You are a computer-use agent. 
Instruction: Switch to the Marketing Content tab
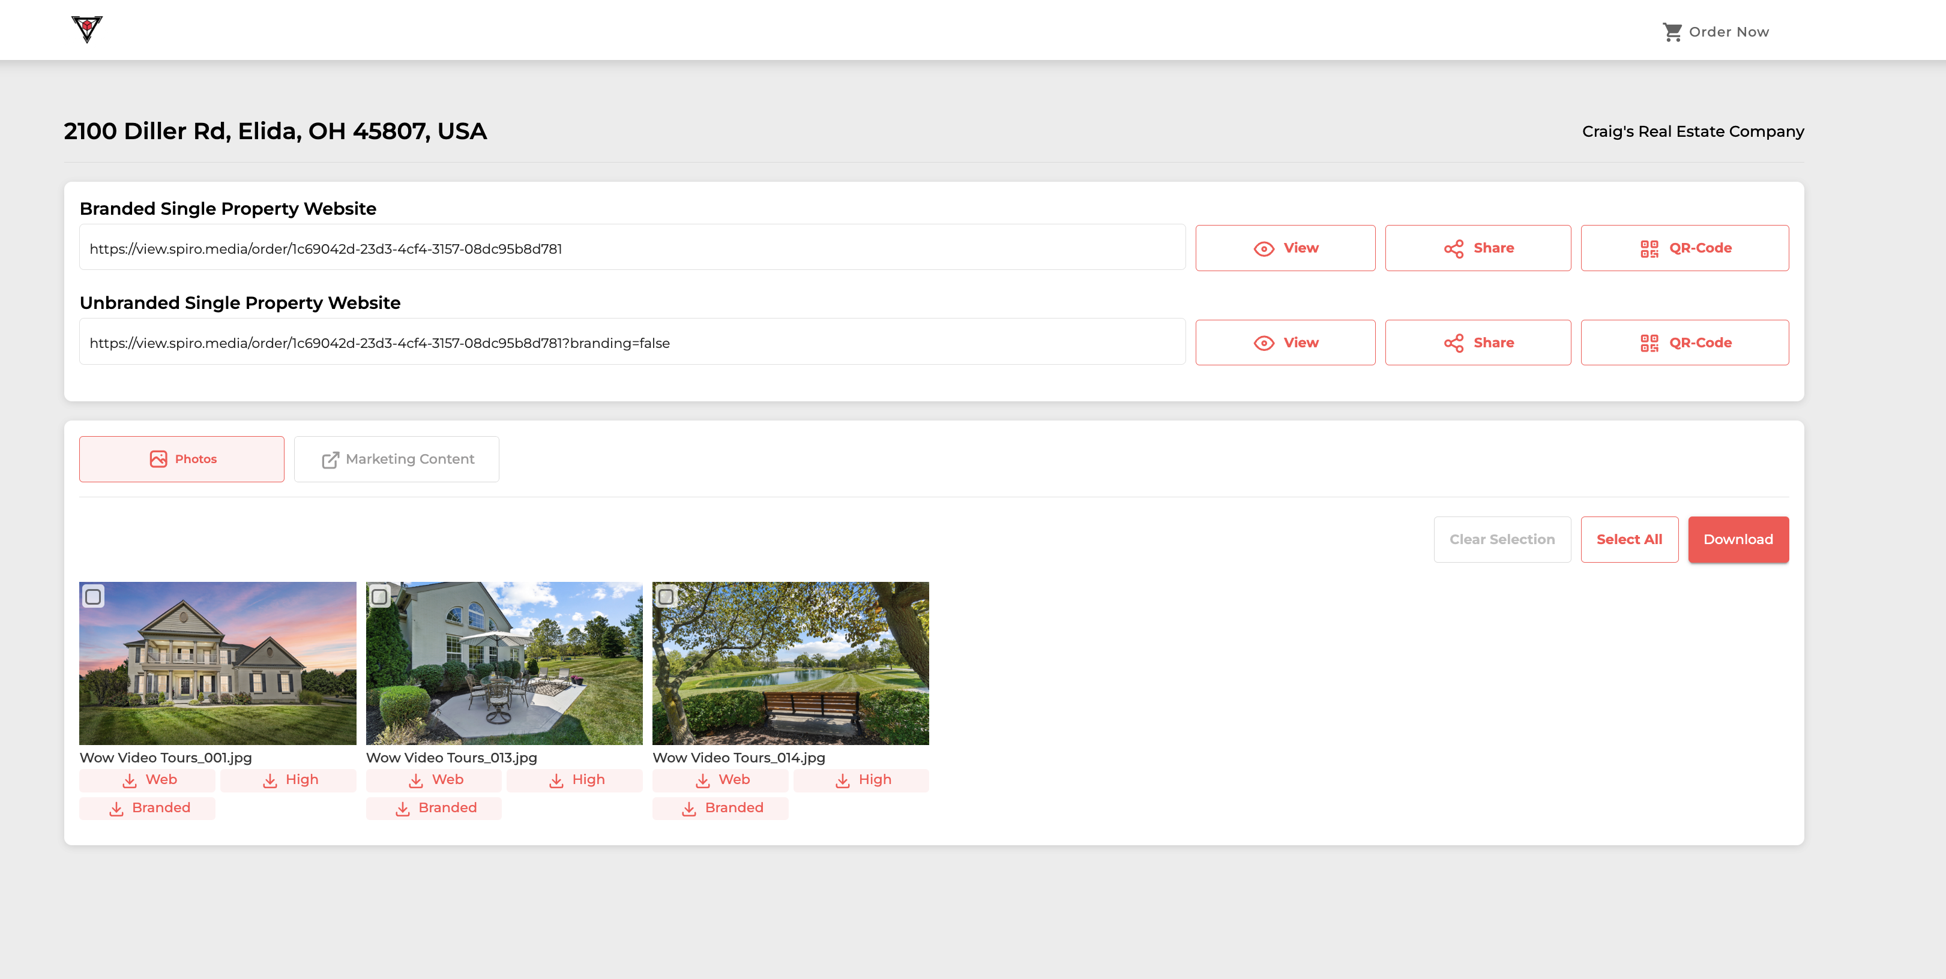point(397,459)
